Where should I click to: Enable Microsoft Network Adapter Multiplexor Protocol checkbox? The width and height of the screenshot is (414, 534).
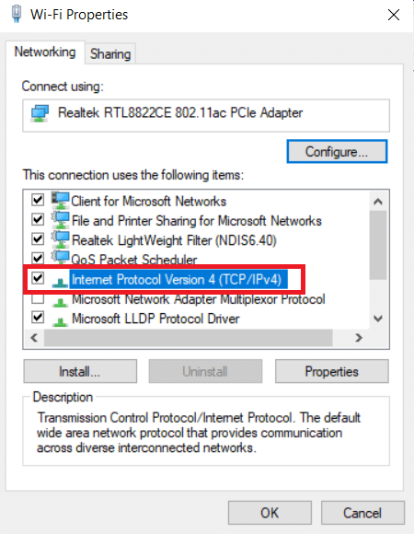(38, 298)
